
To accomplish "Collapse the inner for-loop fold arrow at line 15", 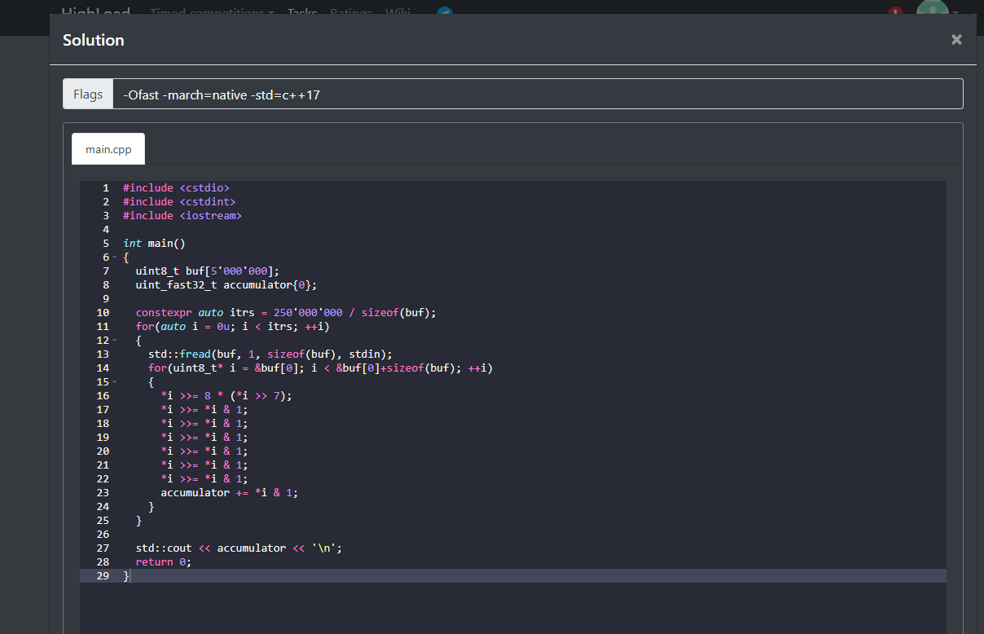I will (115, 382).
